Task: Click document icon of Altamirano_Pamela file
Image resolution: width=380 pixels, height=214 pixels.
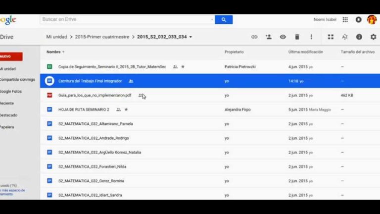Action: pos(49,124)
